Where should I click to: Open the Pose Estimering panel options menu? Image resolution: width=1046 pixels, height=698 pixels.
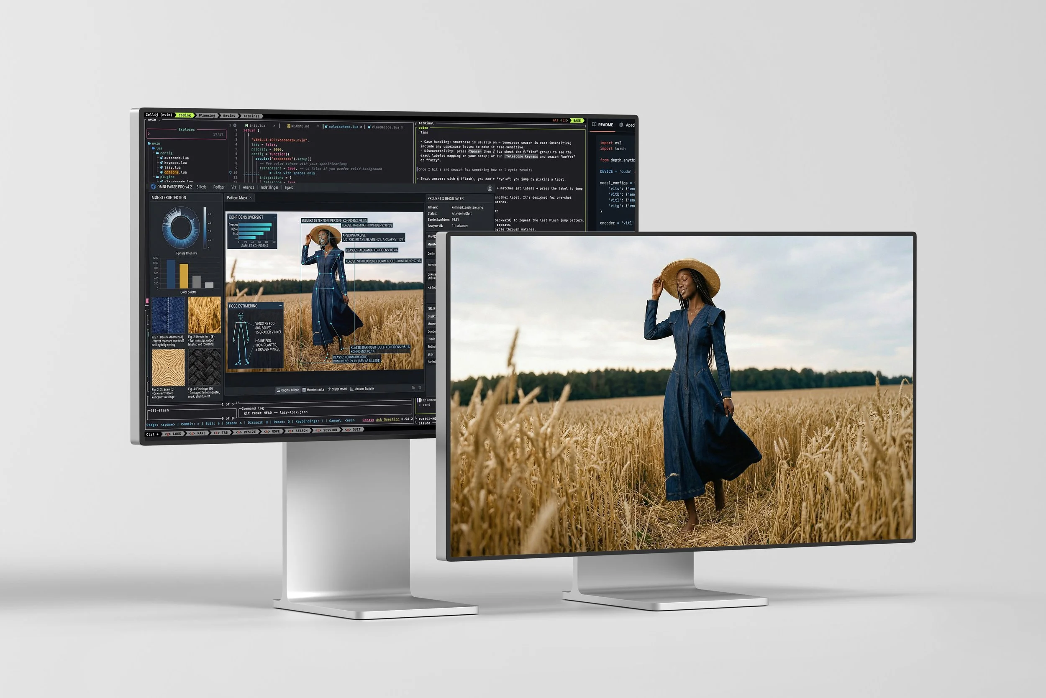pos(280,306)
